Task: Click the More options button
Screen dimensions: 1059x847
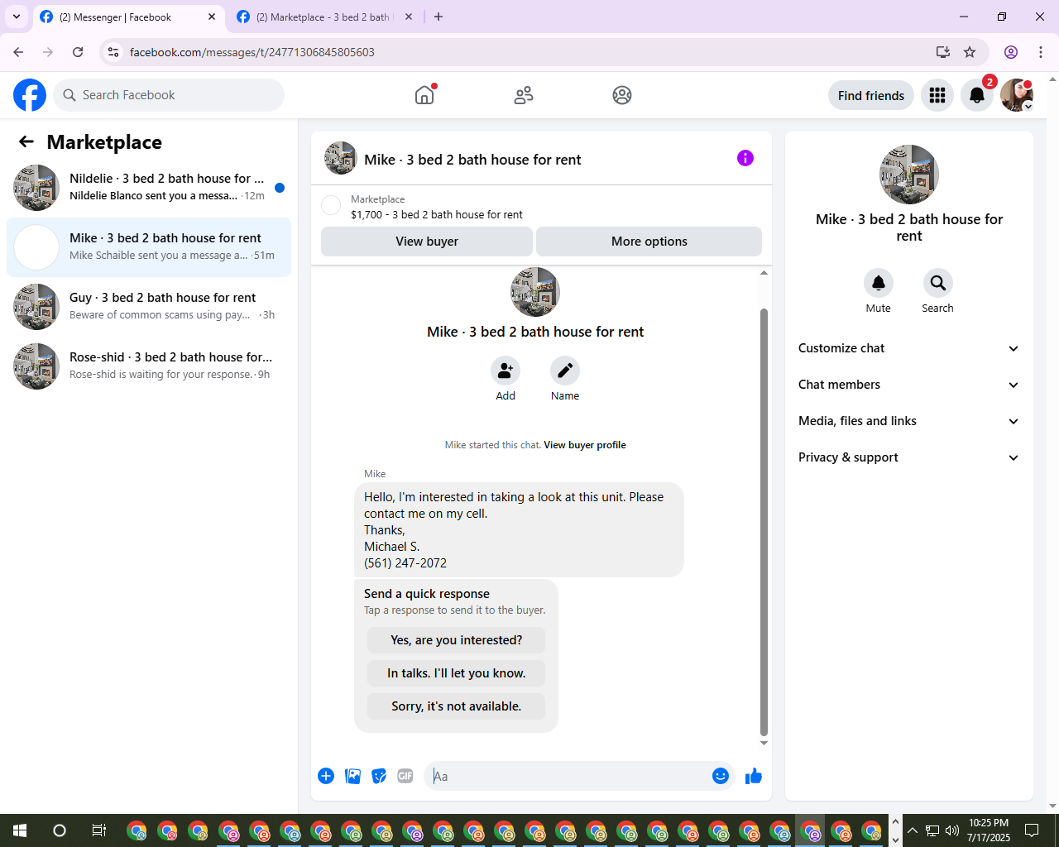Action: (649, 242)
